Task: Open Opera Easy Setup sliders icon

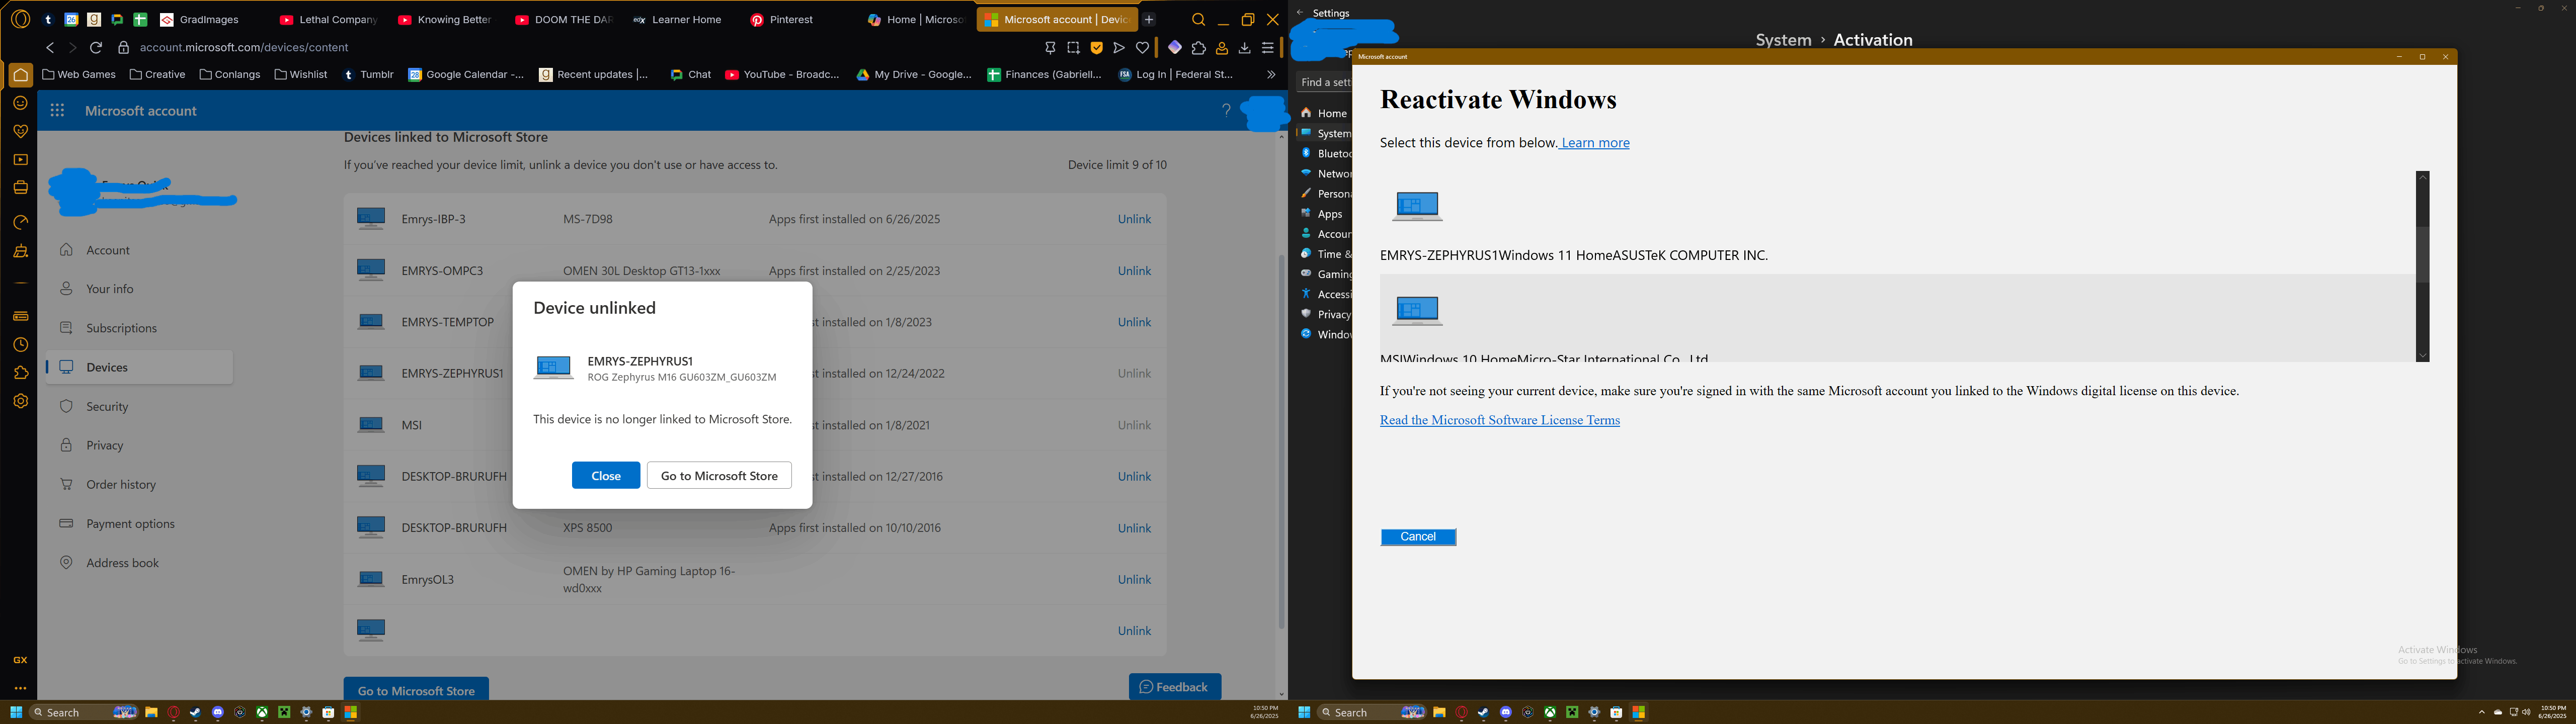Action: (x=1268, y=48)
